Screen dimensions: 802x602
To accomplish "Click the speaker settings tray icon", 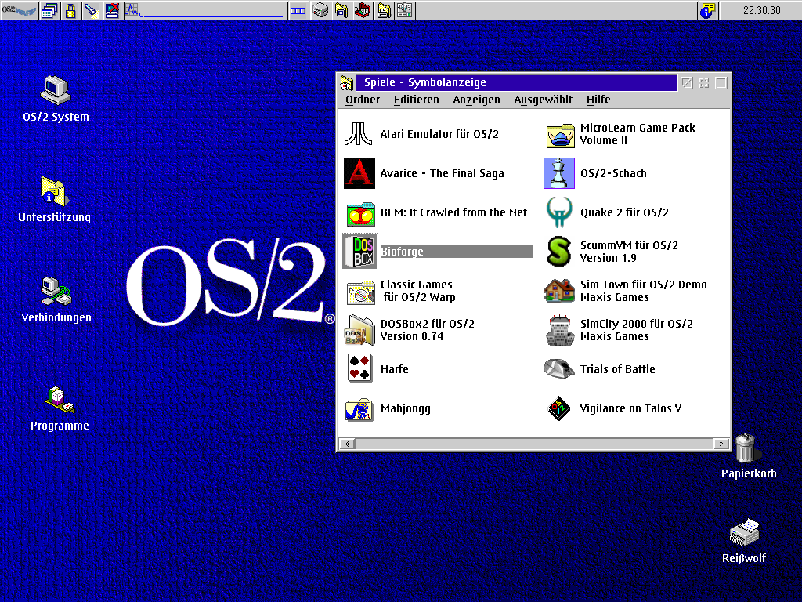I will pyautogui.click(x=405, y=10).
